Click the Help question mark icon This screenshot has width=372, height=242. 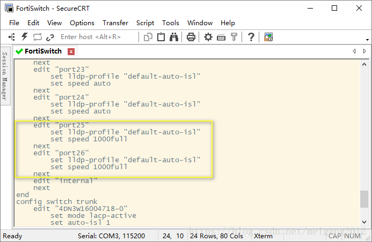tap(251, 37)
